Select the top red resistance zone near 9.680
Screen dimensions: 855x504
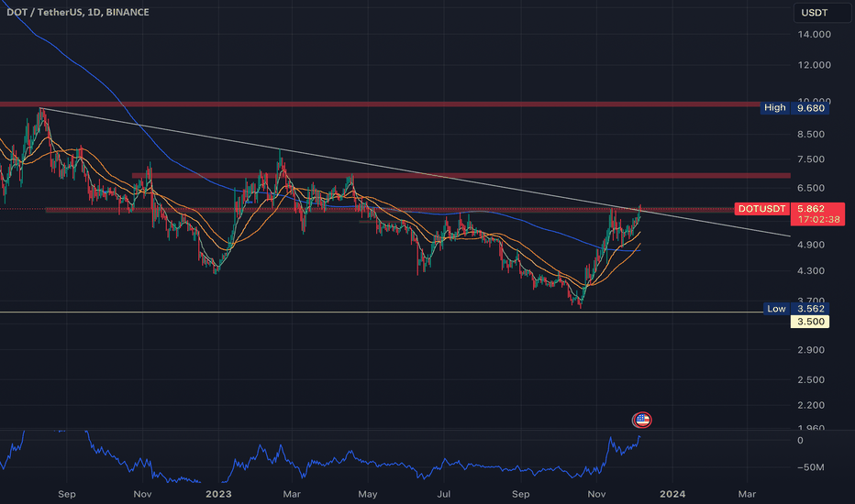382,104
